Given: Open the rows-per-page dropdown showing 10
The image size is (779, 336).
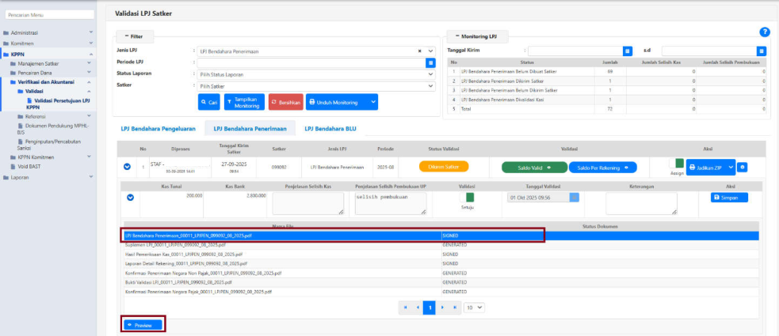Looking at the screenshot, I should (475, 307).
